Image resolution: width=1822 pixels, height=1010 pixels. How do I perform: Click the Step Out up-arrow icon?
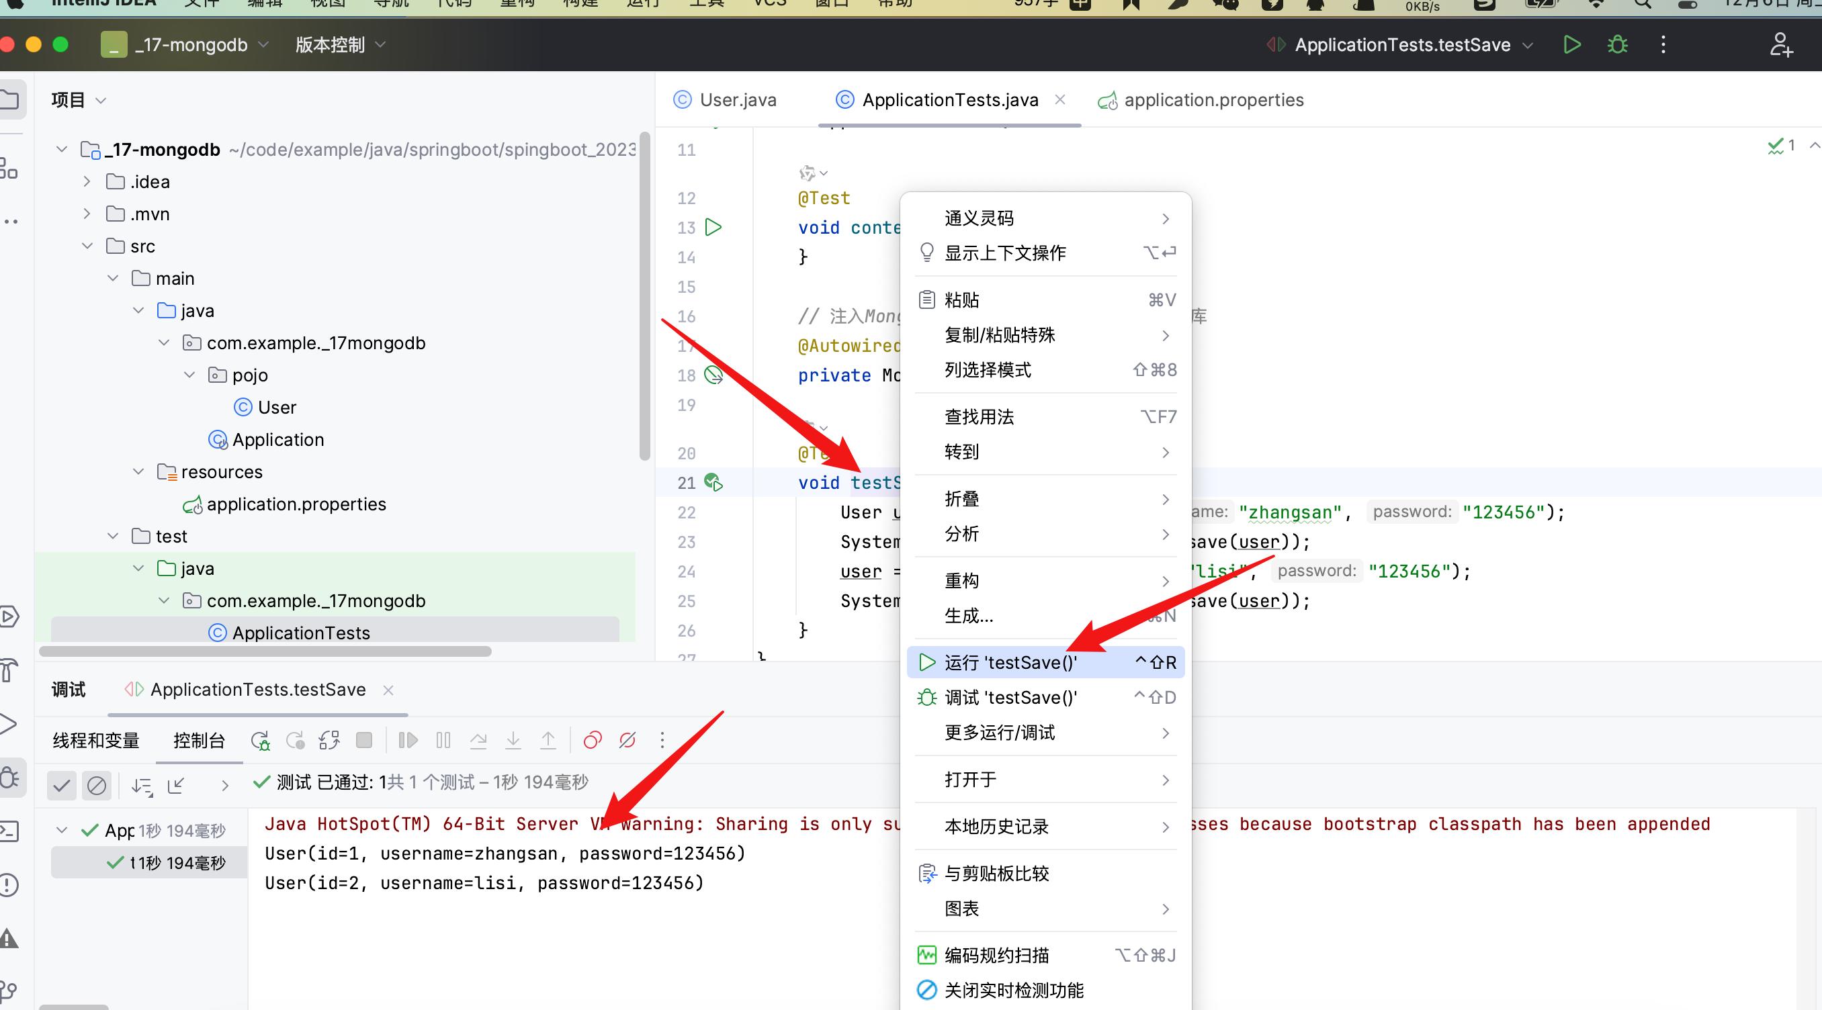click(x=548, y=740)
